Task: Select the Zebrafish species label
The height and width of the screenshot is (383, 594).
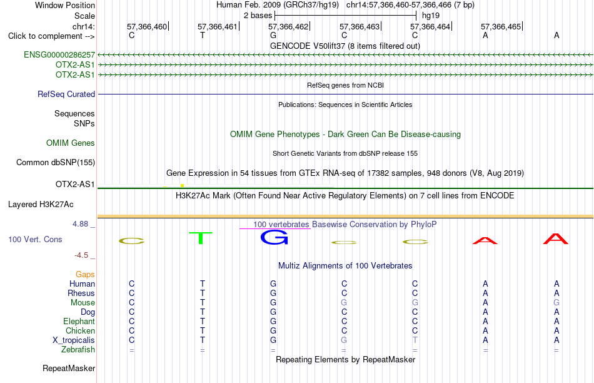Action: [78, 350]
